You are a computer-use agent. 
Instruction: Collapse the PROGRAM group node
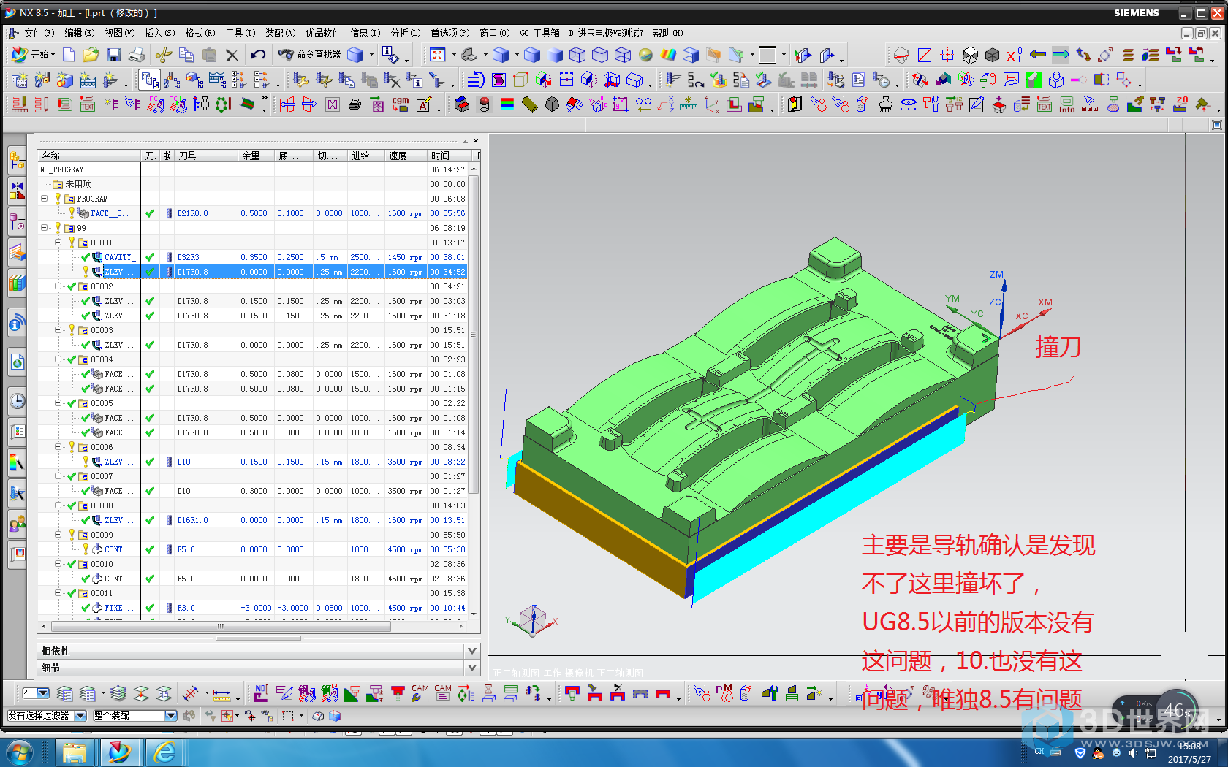coord(45,199)
